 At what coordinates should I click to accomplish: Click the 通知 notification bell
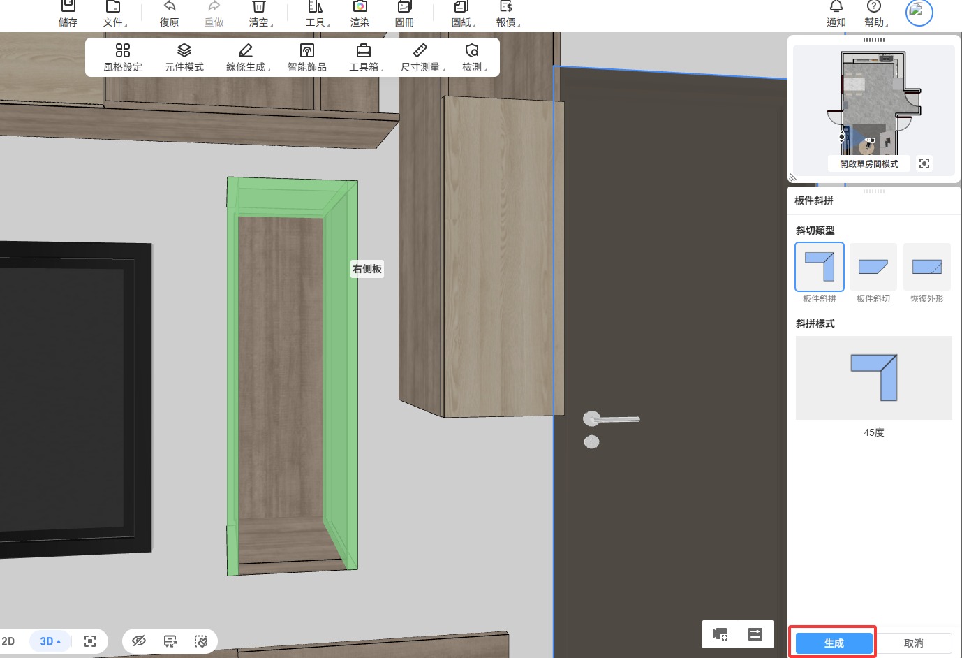(x=836, y=8)
